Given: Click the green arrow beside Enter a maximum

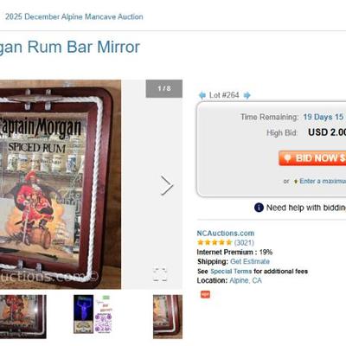Looking at the screenshot, I should coord(296,182).
